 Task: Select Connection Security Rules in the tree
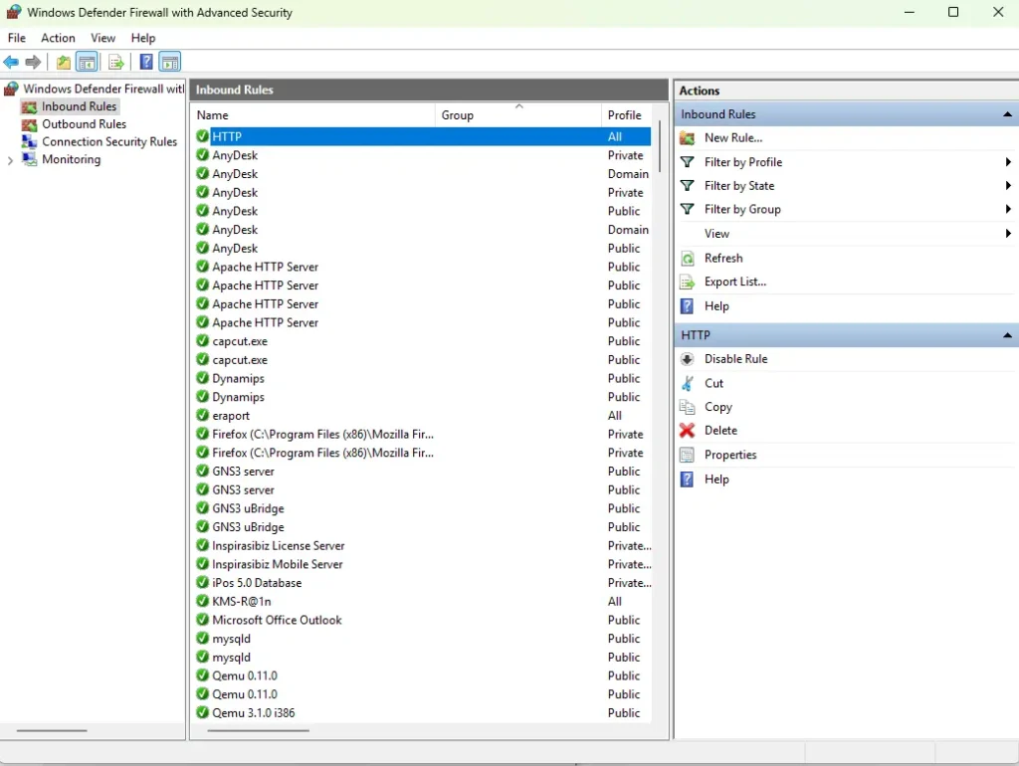coord(109,141)
